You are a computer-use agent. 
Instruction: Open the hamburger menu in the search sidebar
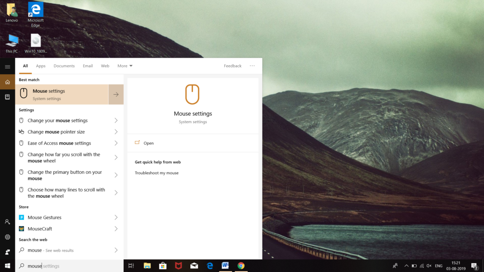pyautogui.click(x=7, y=66)
